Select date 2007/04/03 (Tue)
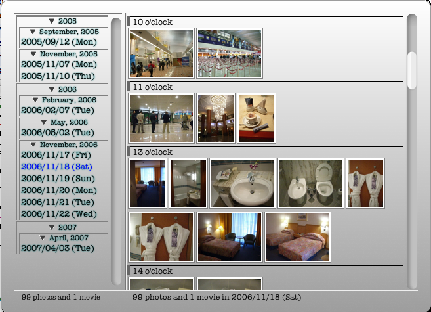The image size is (431, 312). [58, 248]
